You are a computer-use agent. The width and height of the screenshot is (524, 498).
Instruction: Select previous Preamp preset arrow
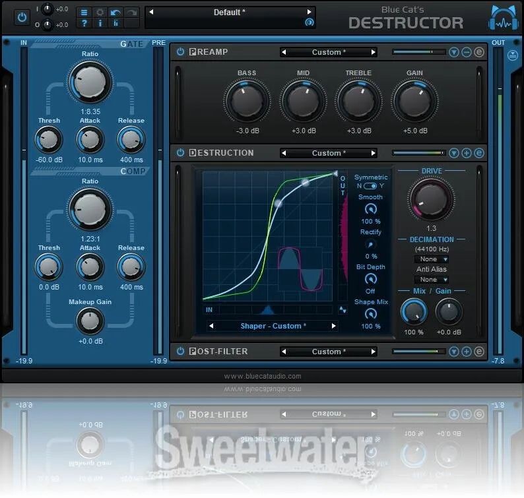284,52
